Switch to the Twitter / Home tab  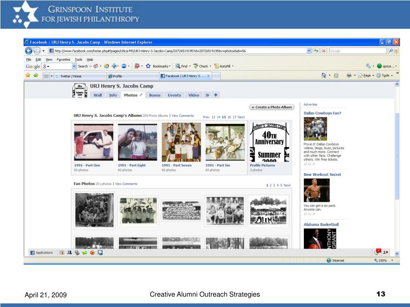point(80,76)
